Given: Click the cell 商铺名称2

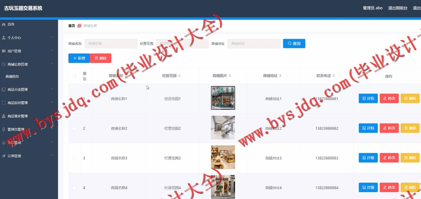Looking at the screenshot, I should tap(119, 129).
